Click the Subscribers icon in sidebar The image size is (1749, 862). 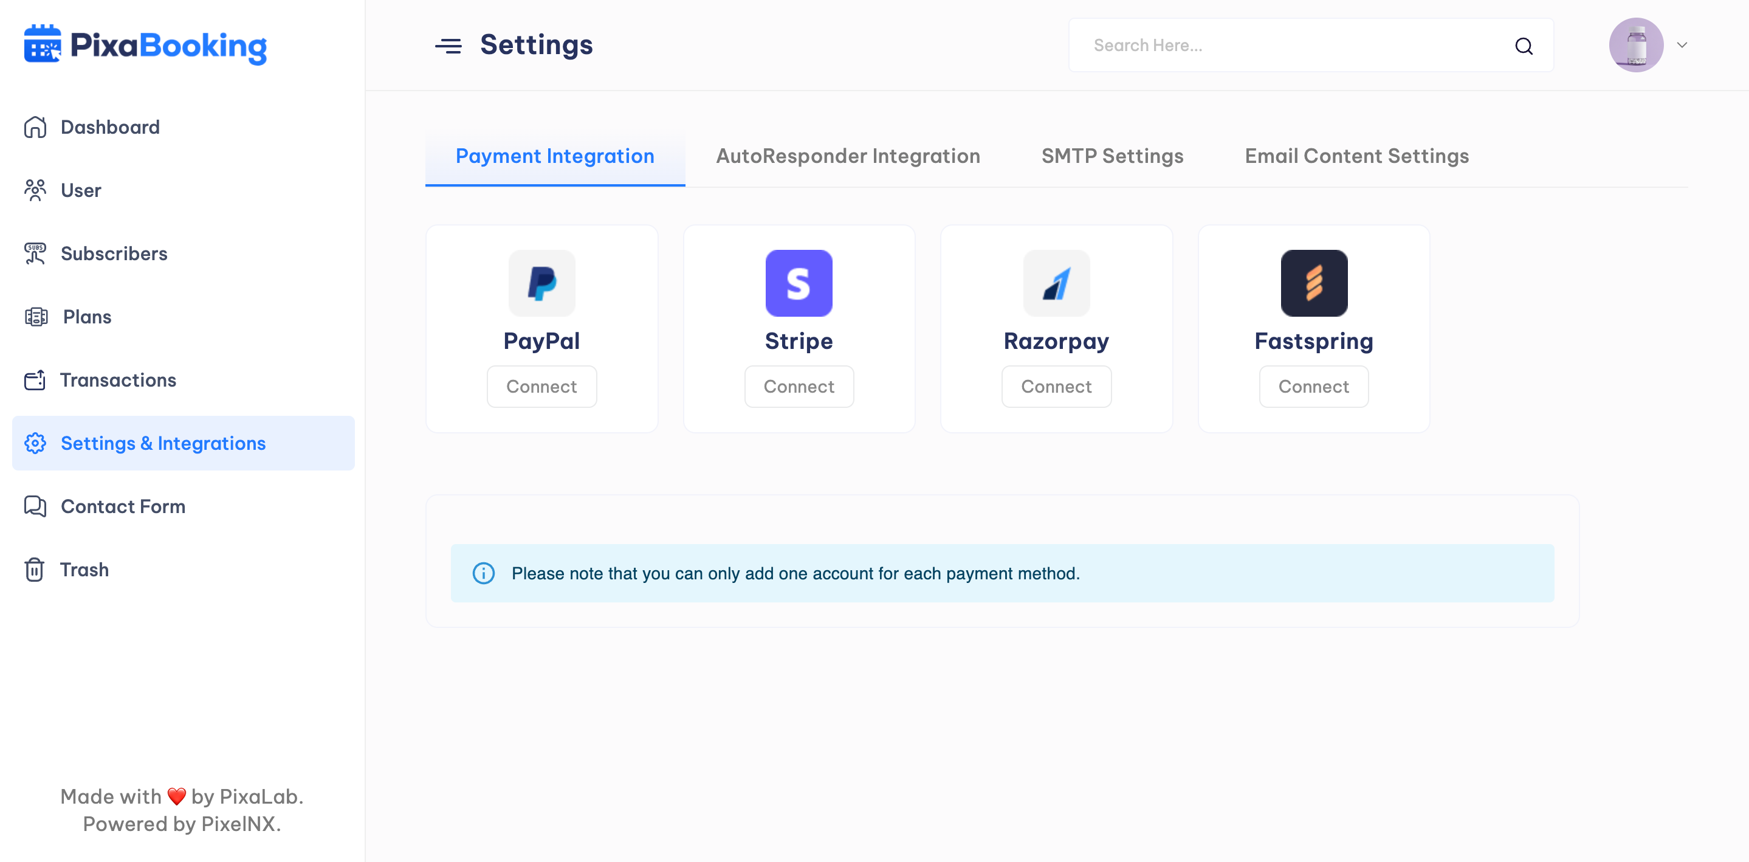[x=35, y=253]
